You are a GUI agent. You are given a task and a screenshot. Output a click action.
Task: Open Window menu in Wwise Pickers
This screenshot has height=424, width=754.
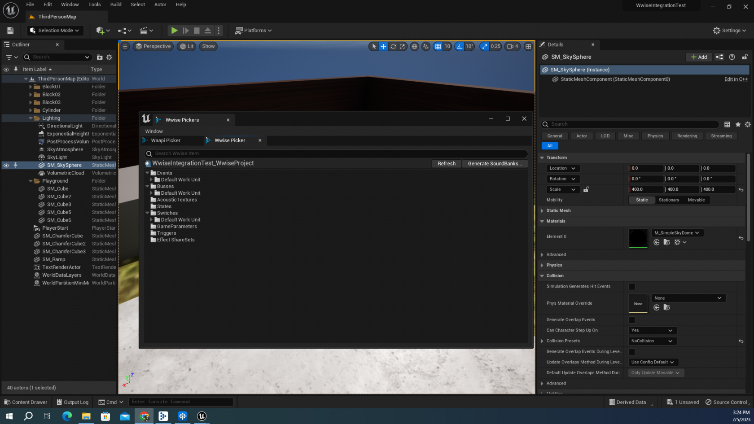(x=154, y=131)
